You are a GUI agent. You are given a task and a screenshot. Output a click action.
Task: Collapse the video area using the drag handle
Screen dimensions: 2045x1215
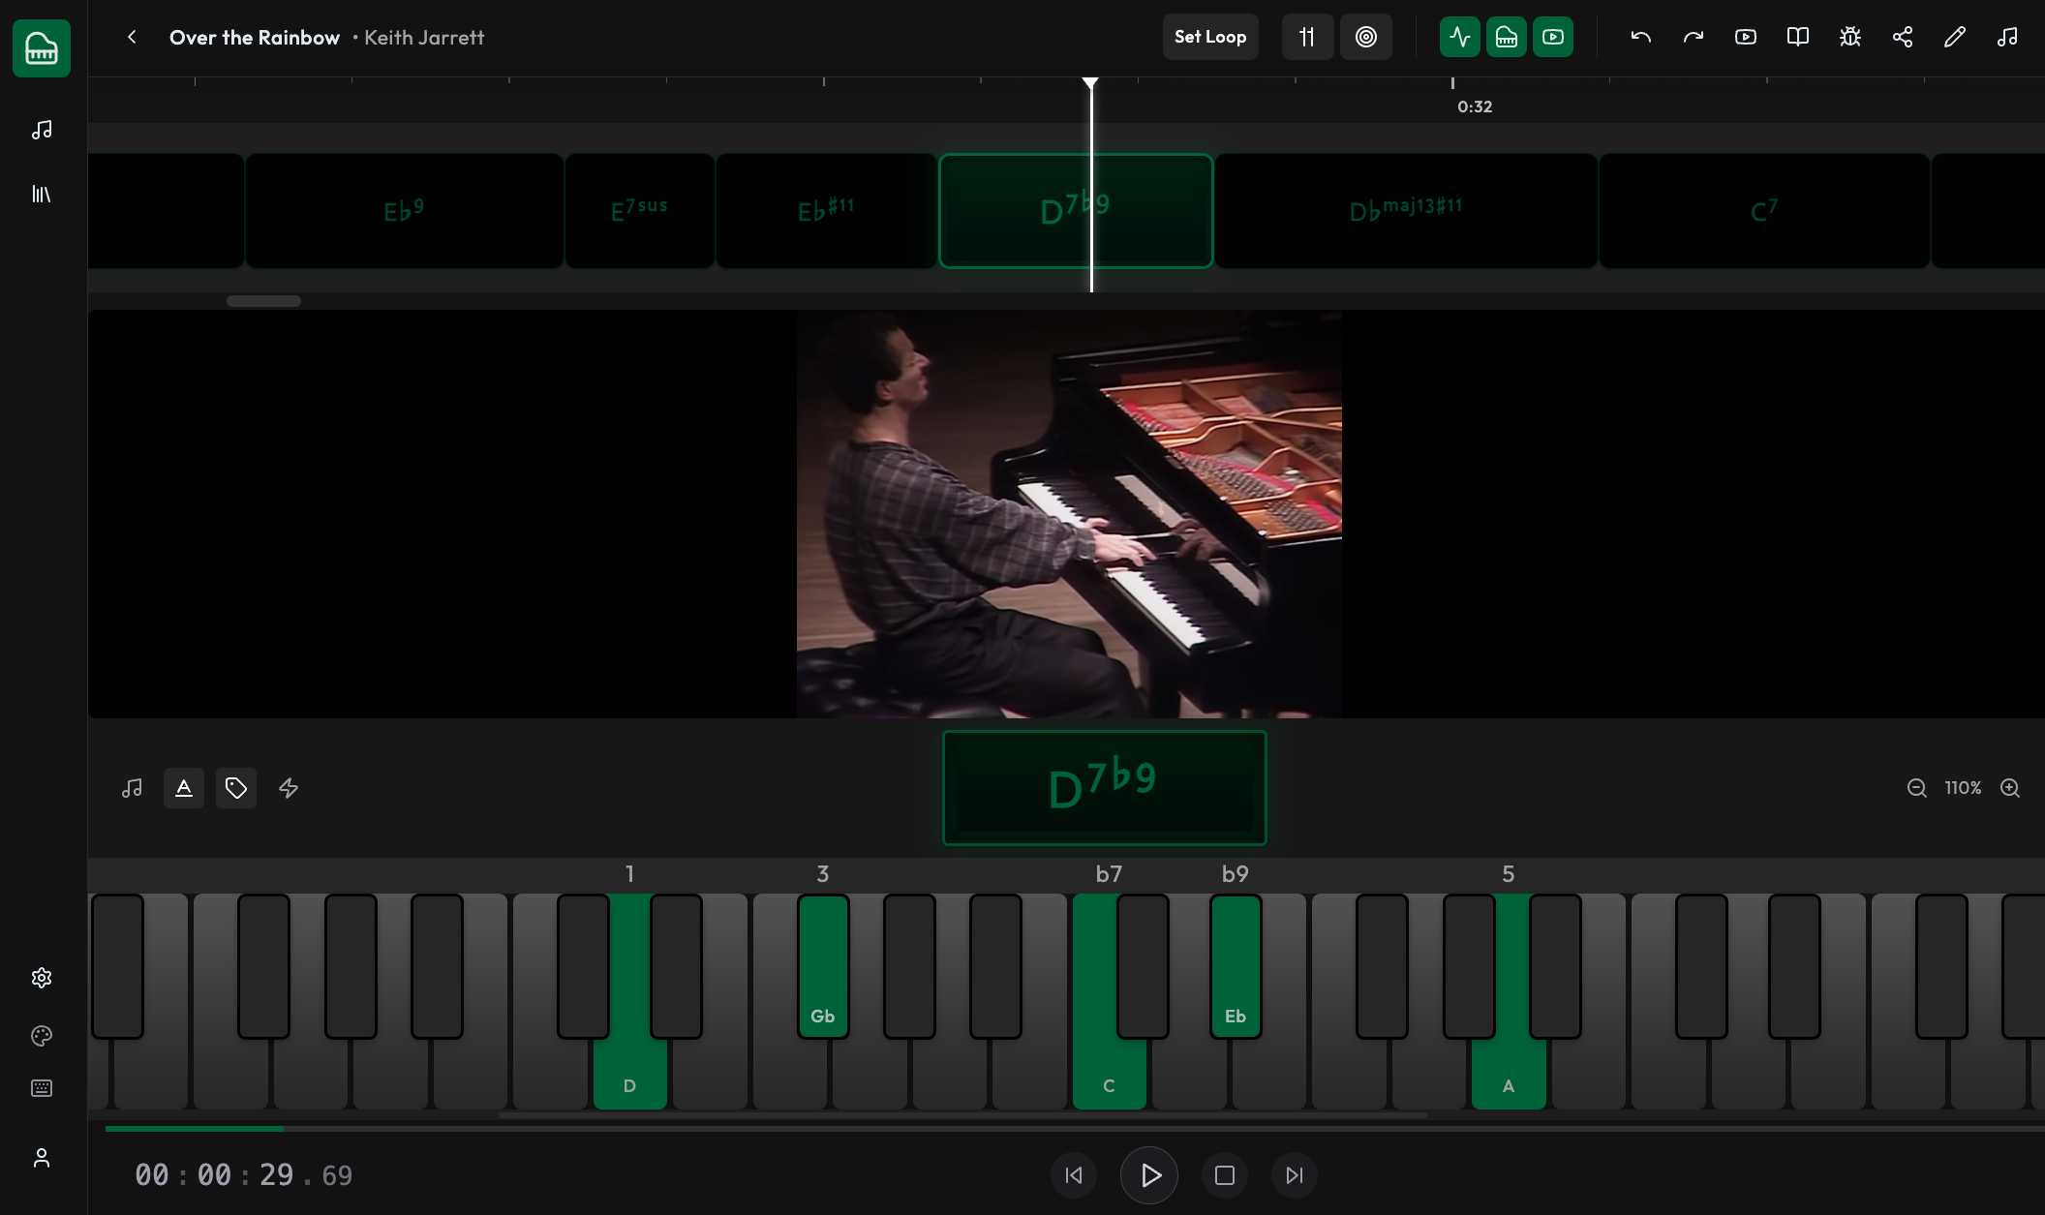click(262, 301)
